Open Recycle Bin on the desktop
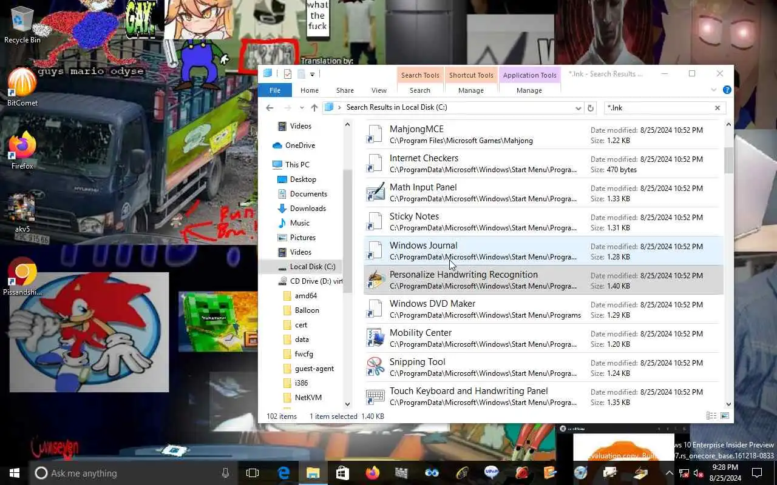 (22, 25)
